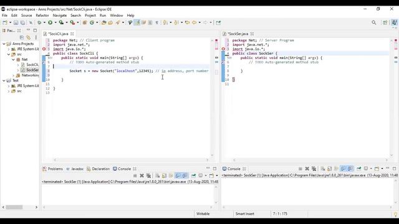Screen dimensions: 399x224
Task: Click the Coverage run toolbar icon
Action: 61,22
